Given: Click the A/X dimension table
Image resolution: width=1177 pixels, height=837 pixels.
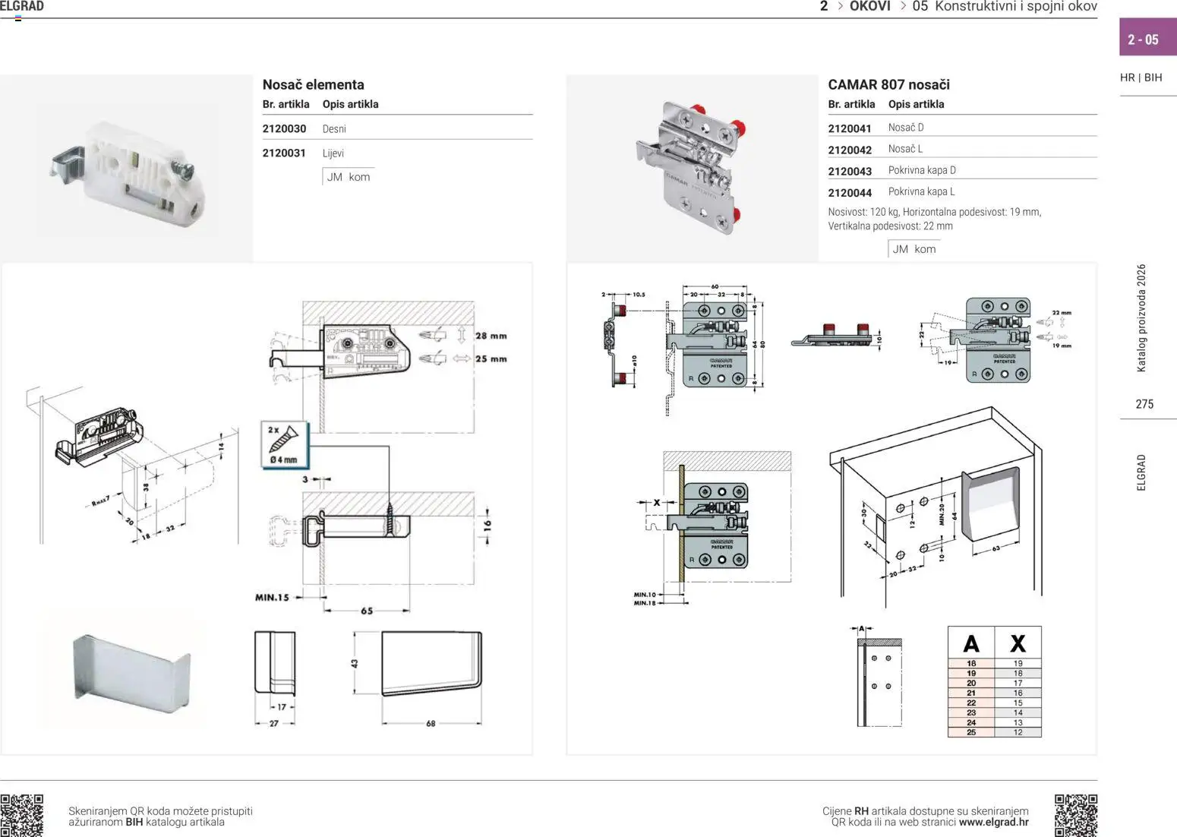Looking at the screenshot, I should (x=994, y=682).
